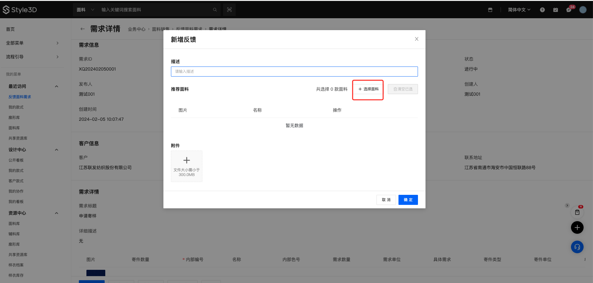Viewport: 593px width, 283px height.
Task: Open the help question mark icon
Action: [542, 10]
